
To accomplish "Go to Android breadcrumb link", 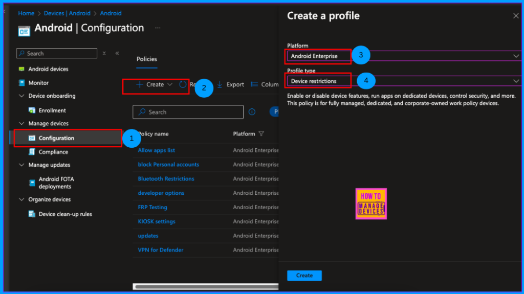I will (x=111, y=13).
